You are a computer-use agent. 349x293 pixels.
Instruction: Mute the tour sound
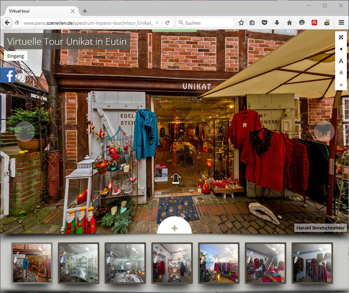[341, 49]
